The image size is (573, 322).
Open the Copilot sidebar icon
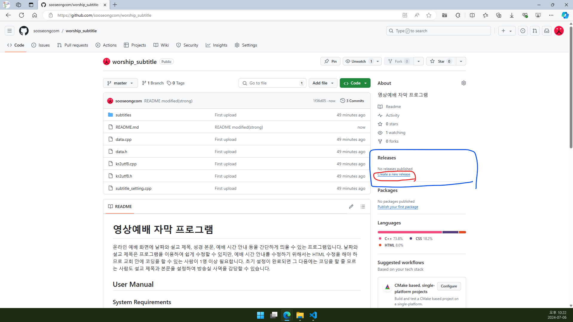[565, 15]
